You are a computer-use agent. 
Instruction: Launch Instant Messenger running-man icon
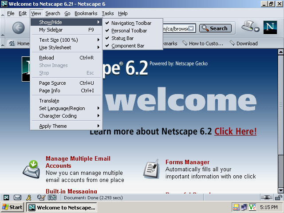[29, 197]
